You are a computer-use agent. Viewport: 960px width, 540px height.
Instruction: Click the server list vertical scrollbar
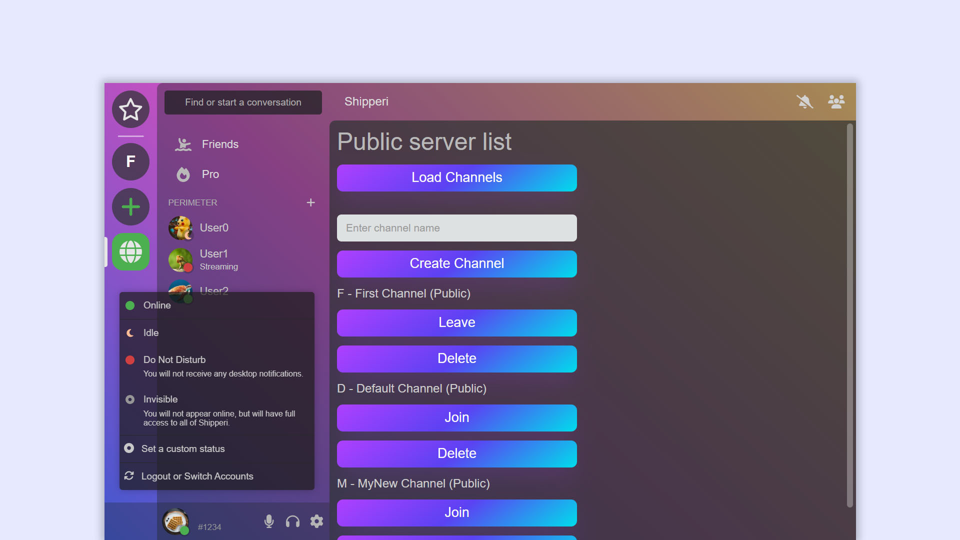click(x=849, y=315)
